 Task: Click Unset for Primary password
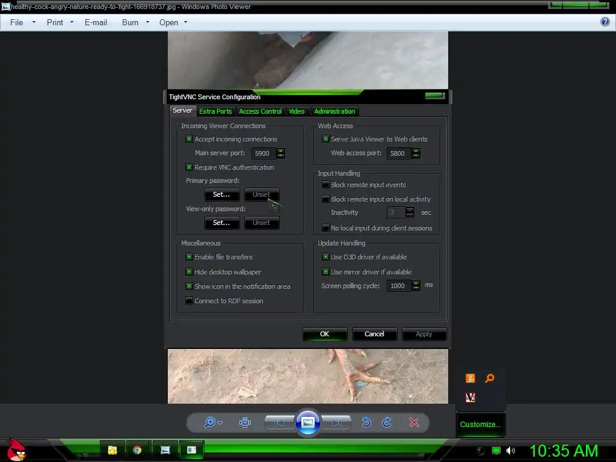262,194
